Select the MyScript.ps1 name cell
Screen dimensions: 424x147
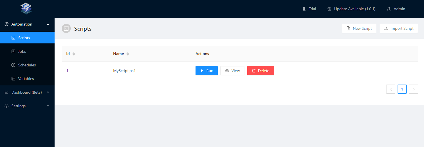[x=124, y=71]
